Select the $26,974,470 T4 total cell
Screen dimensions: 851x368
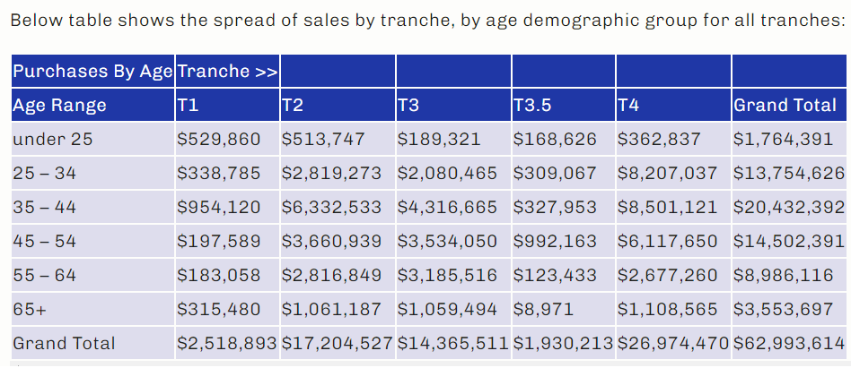tap(673, 343)
